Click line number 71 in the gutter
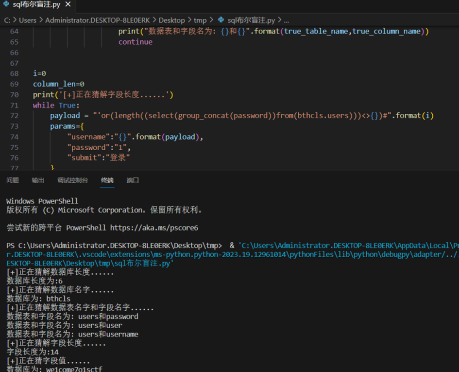The image size is (459, 372). (15, 105)
